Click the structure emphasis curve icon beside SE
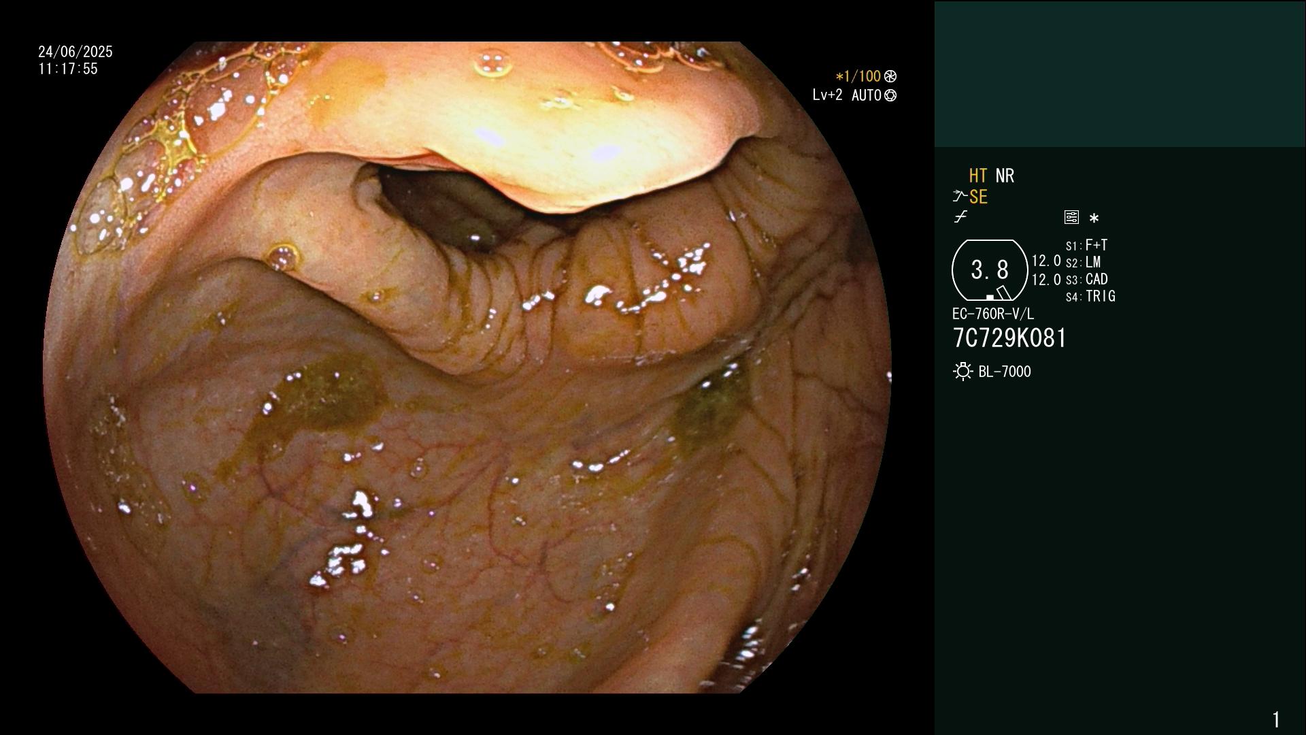Viewport: 1306px width, 735px height. tap(960, 197)
